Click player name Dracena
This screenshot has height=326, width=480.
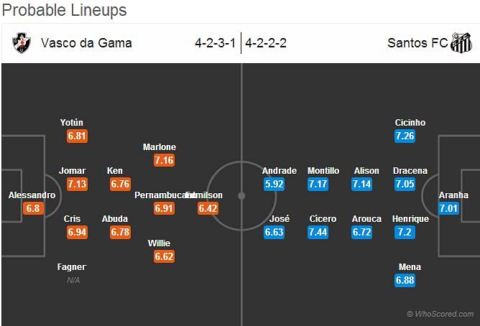(x=410, y=171)
